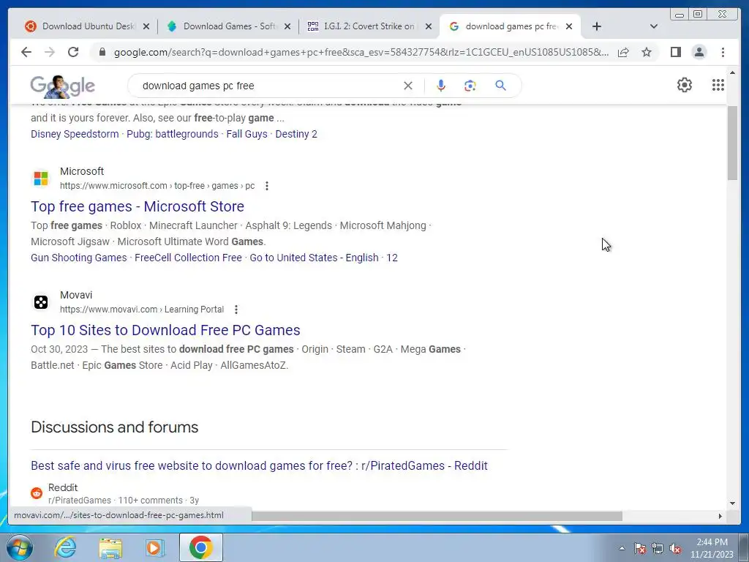Image resolution: width=749 pixels, height=562 pixels.
Task: Open the Windows Start menu
Action: click(20, 547)
